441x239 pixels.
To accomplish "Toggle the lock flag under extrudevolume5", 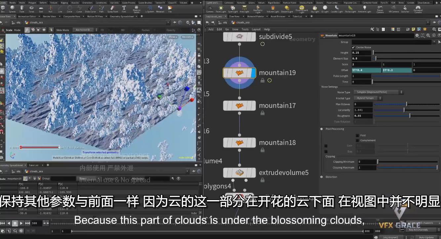I will coord(262,180).
